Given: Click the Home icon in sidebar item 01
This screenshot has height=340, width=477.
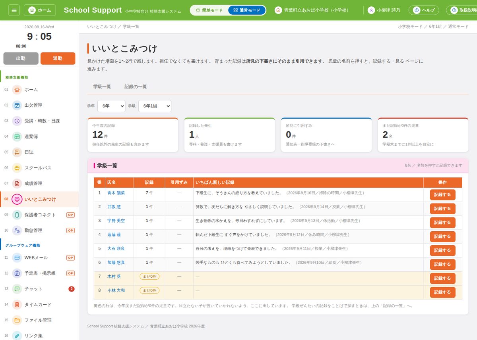Looking at the screenshot, I should (x=17, y=90).
